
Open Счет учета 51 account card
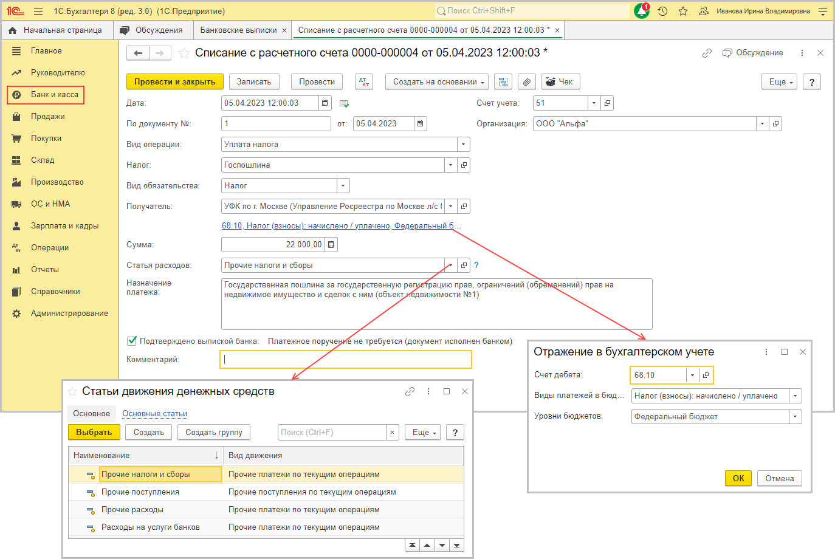606,103
